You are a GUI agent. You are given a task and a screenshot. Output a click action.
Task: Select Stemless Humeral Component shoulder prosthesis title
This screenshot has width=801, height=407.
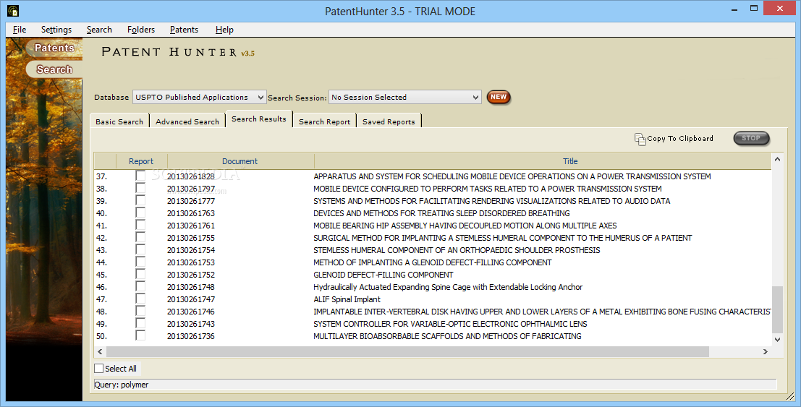tap(457, 249)
